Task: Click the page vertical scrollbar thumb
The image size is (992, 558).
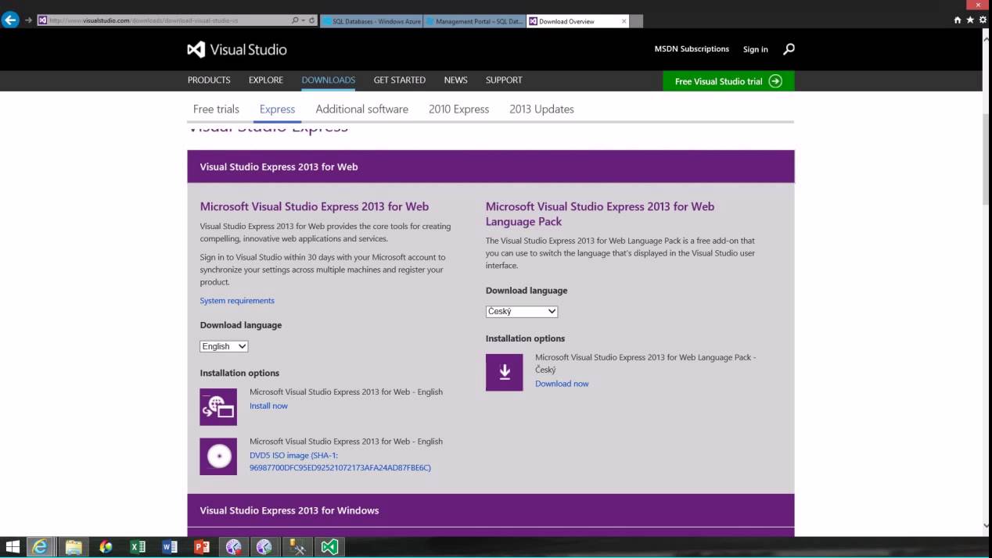Action: click(987, 158)
